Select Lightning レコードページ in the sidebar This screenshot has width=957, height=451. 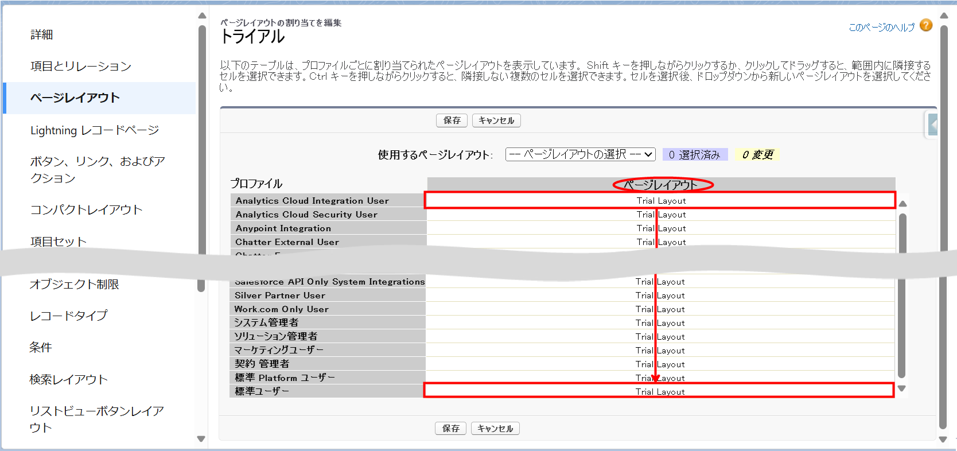pos(95,130)
